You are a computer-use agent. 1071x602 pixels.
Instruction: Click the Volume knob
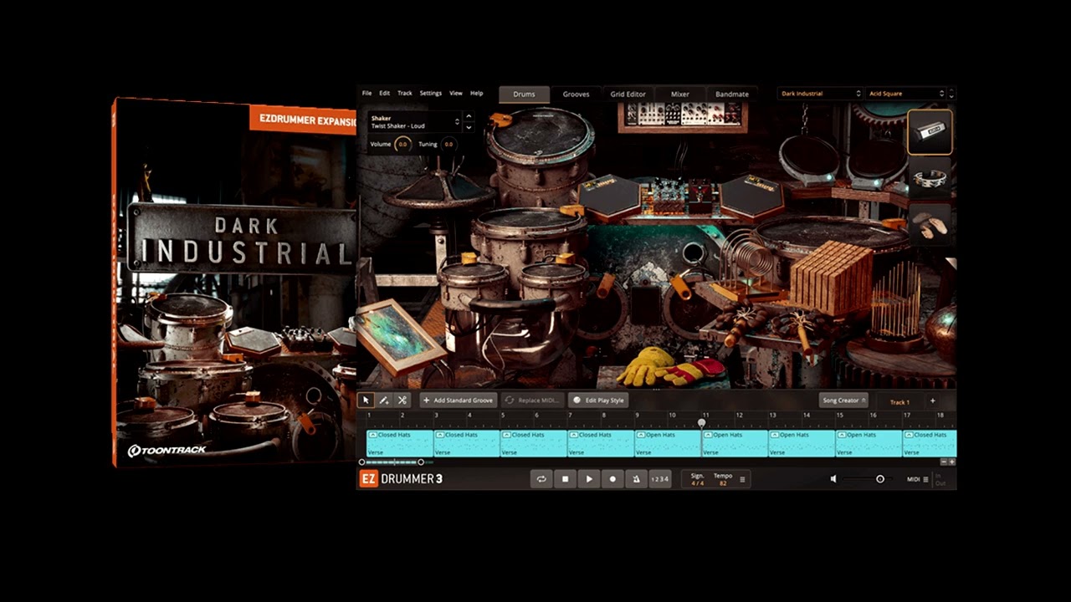[402, 144]
